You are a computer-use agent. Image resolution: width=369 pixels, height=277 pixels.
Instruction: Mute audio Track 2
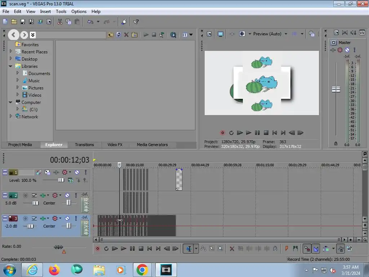pos(67,195)
